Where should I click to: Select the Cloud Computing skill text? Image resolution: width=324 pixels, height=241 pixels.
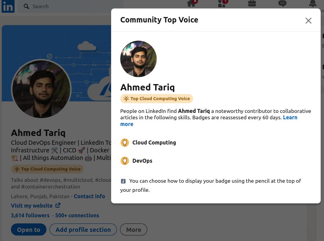coord(154,142)
